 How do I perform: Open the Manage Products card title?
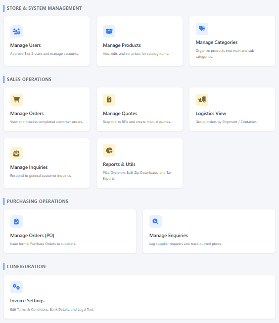122,45
